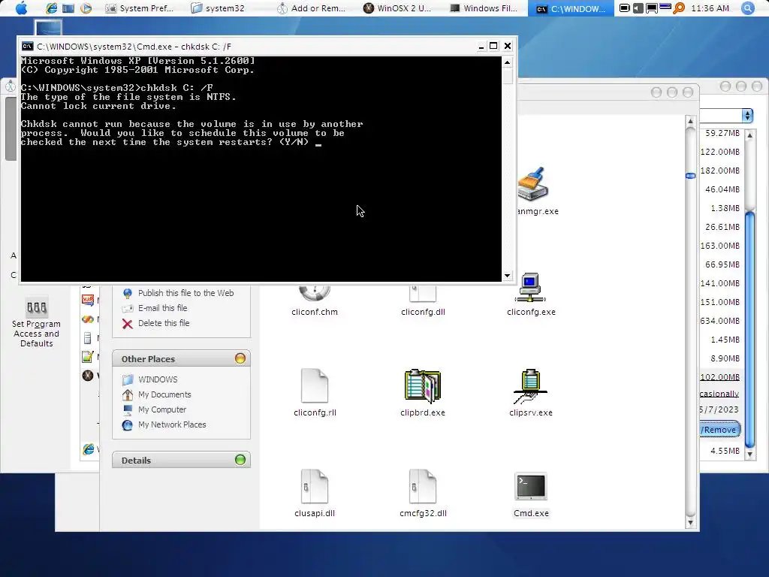Click Add or Remove Programs blue scrollbar thumb
The image size is (769, 577).
(x=750, y=329)
